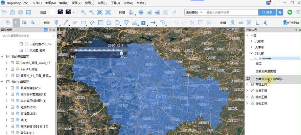Click the scissors cut icon
301x135 pixels.
click(192, 23)
